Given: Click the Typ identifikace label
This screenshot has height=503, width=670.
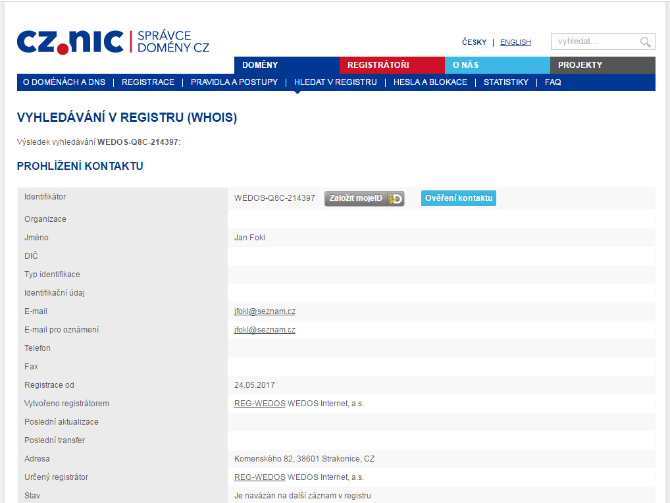Looking at the screenshot, I should 52,275.
